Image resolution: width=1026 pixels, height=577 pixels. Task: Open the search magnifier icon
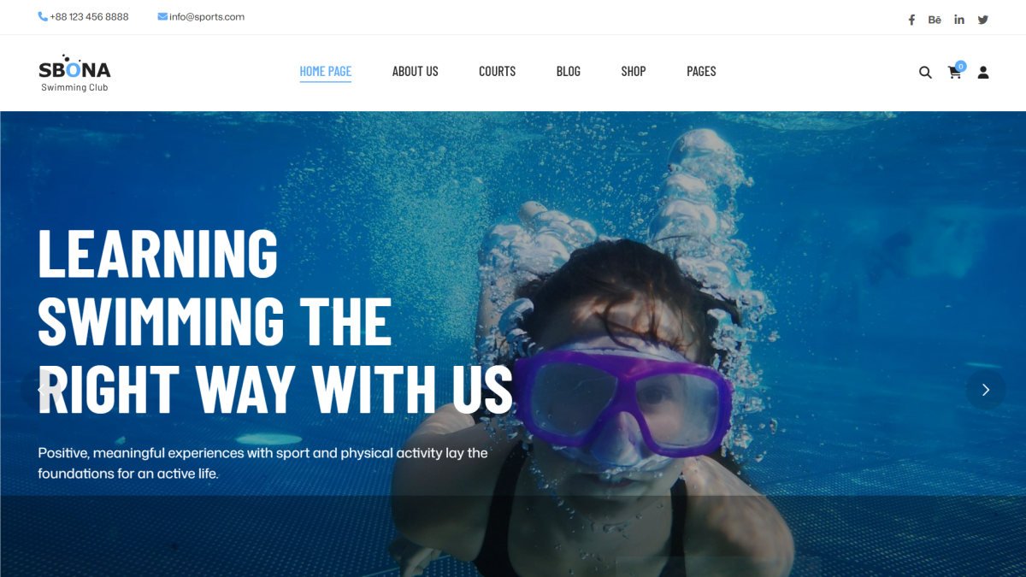pos(925,73)
